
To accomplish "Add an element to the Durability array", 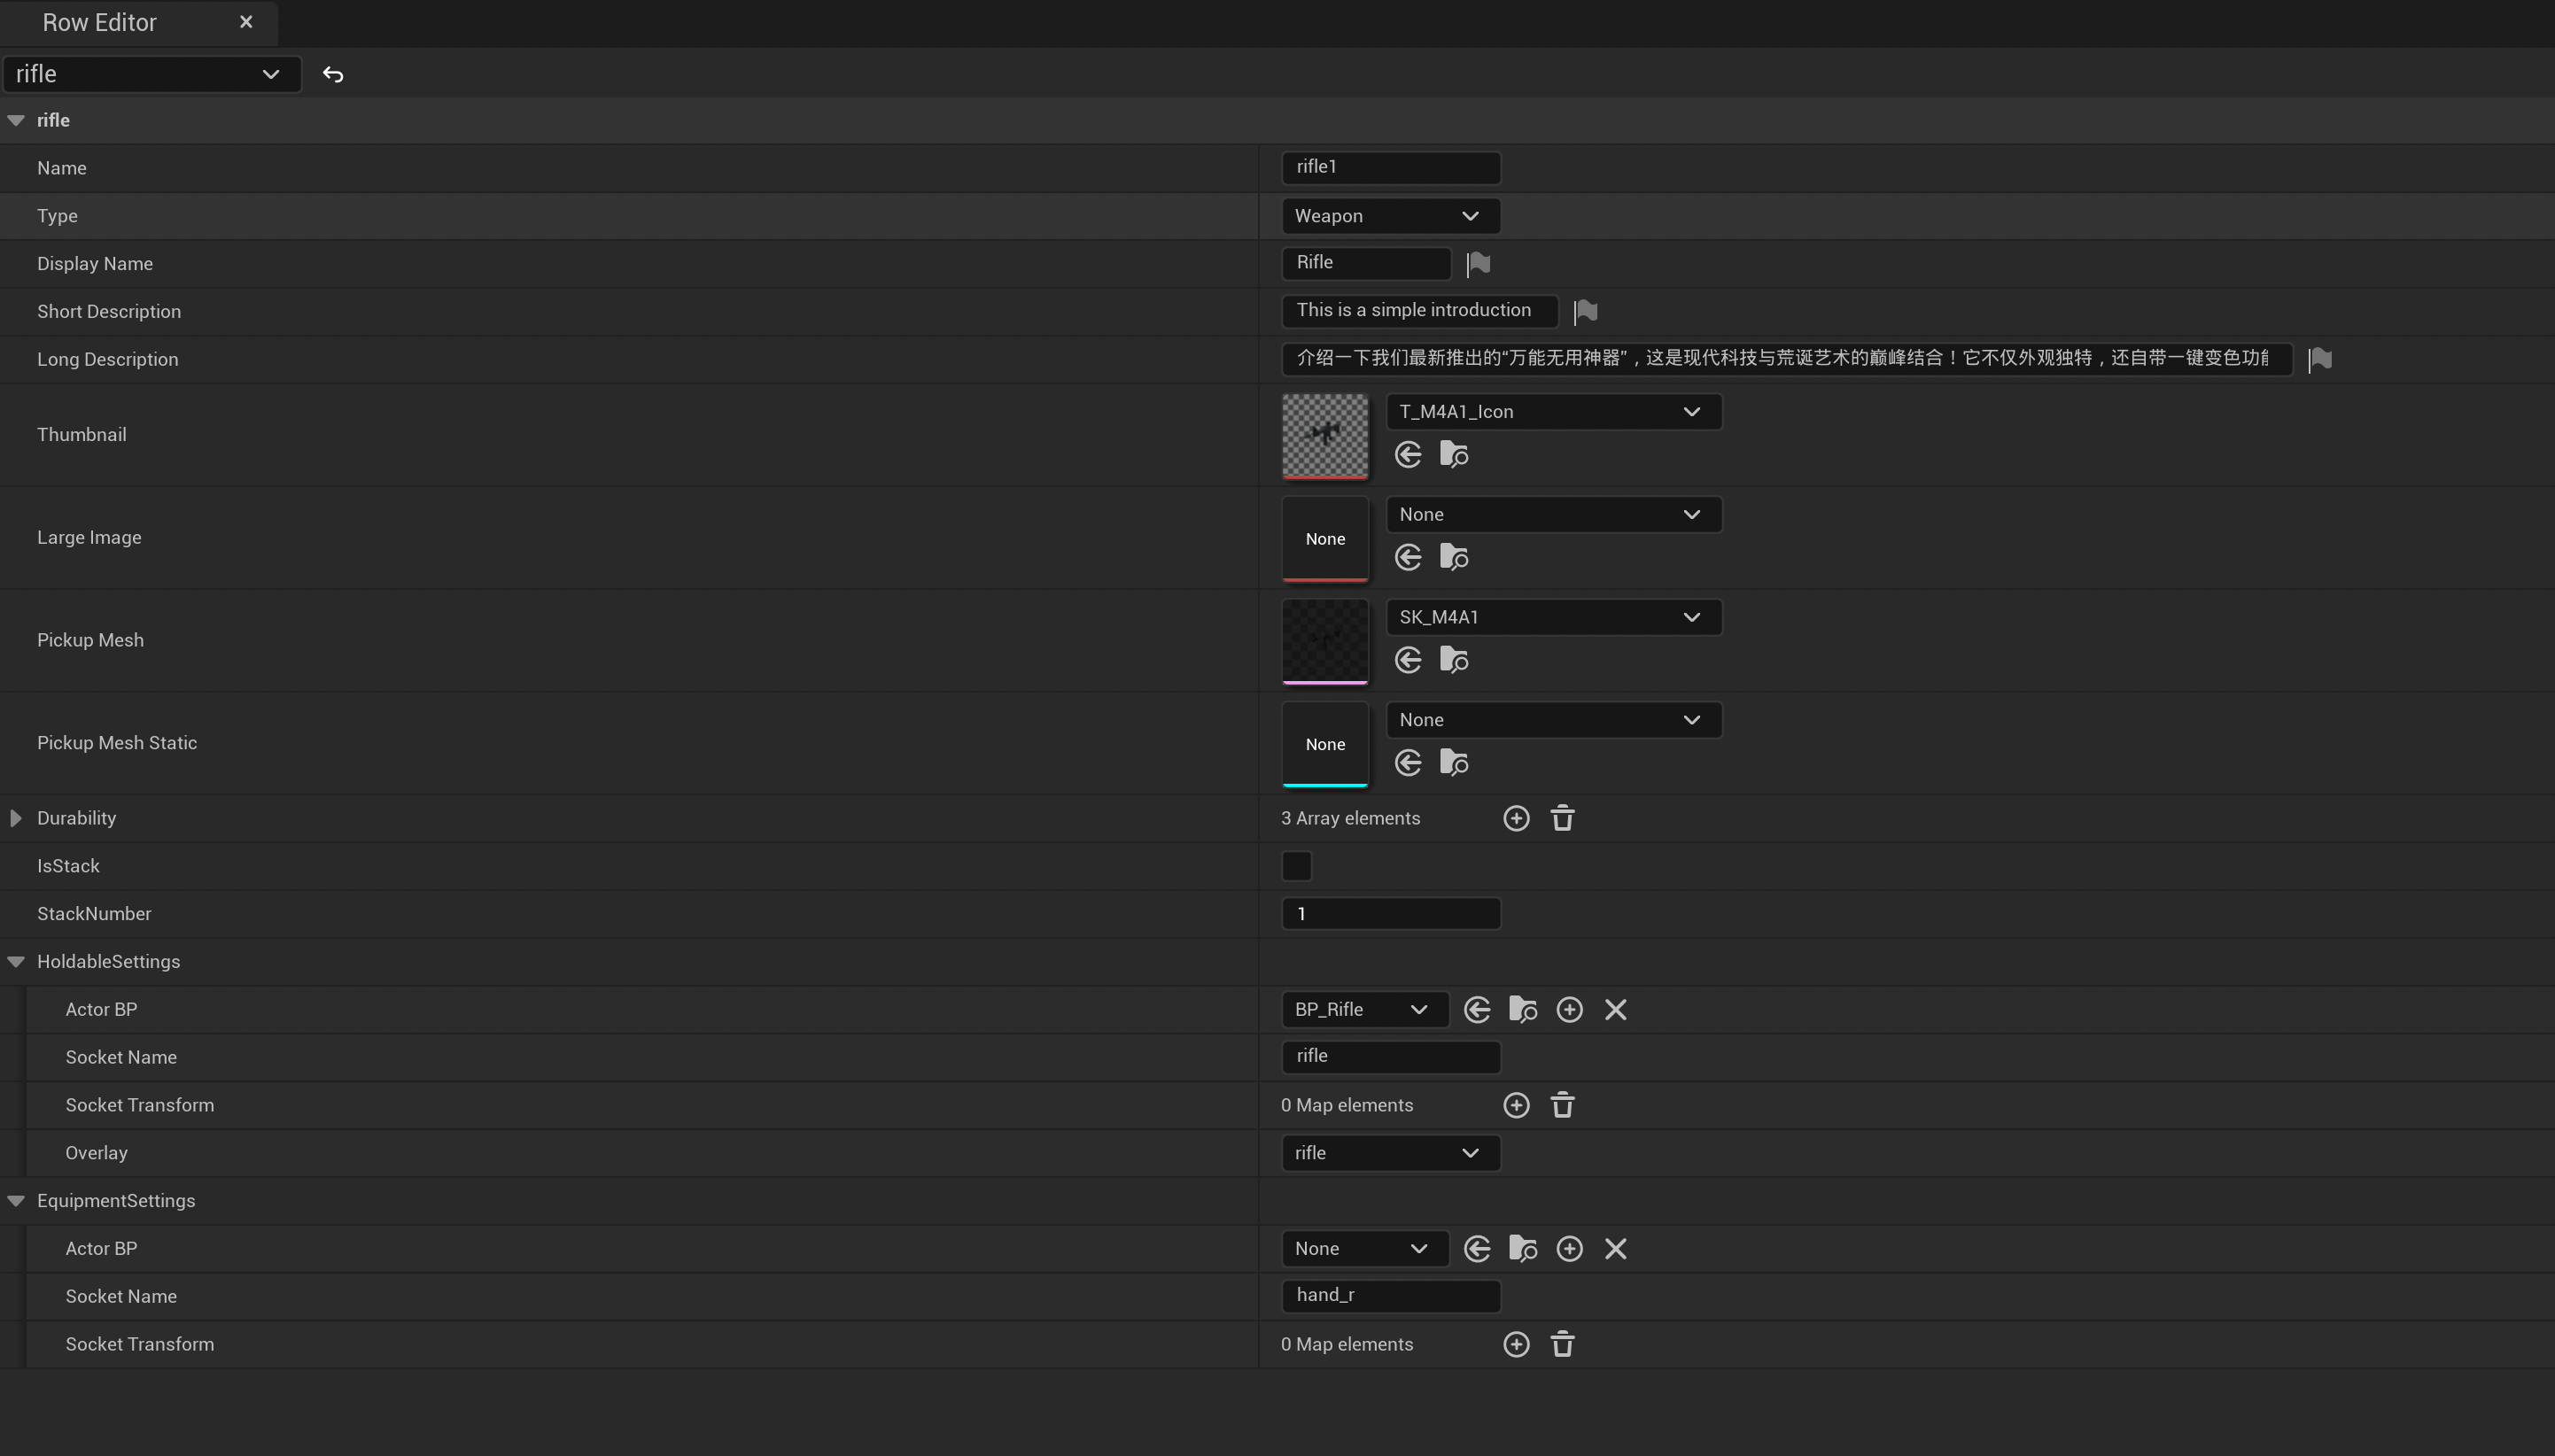I will coord(1516,819).
